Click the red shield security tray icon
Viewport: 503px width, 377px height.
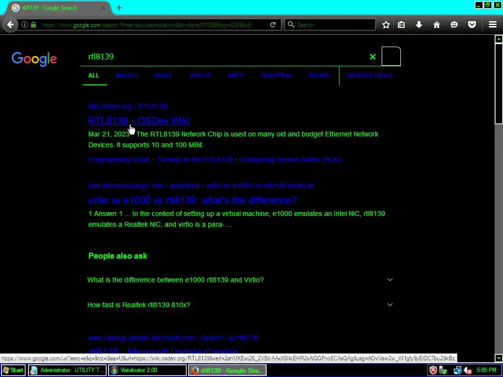(433, 371)
